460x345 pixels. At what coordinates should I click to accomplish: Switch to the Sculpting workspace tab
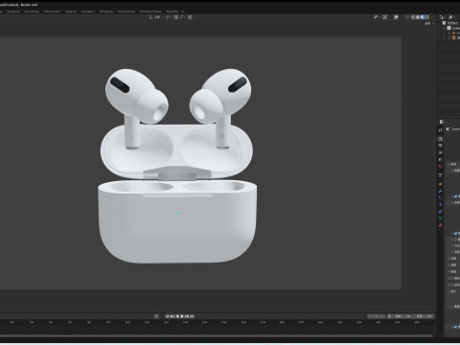pyautogui.click(x=13, y=11)
